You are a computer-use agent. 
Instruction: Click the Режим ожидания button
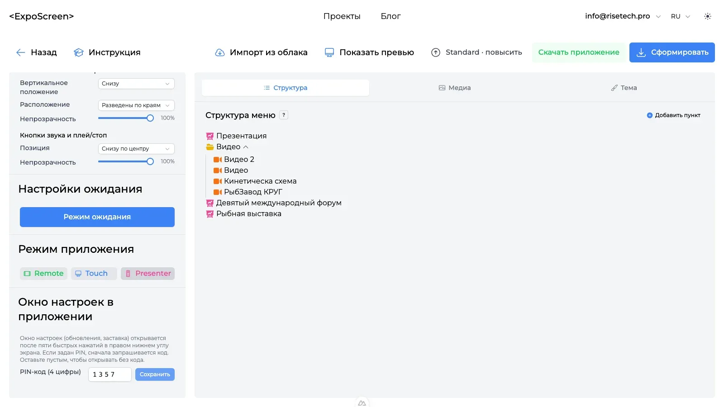97,217
